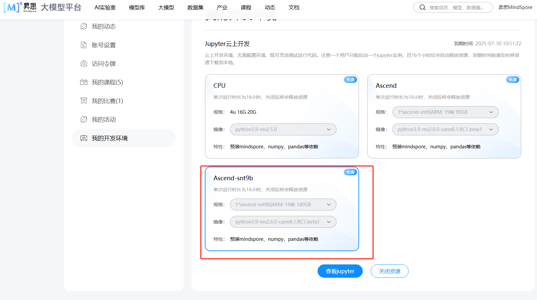Open the Ascend-snt9b 镜像 dropdown
The image size is (537, 300).
[283, 222]
